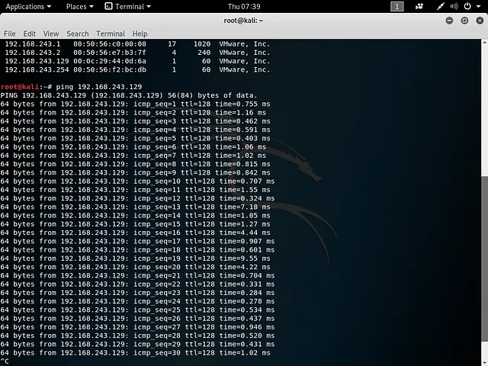Open the Terminal menu in menu bar
This screenshot has height=366, width=488.
point(111,34)
